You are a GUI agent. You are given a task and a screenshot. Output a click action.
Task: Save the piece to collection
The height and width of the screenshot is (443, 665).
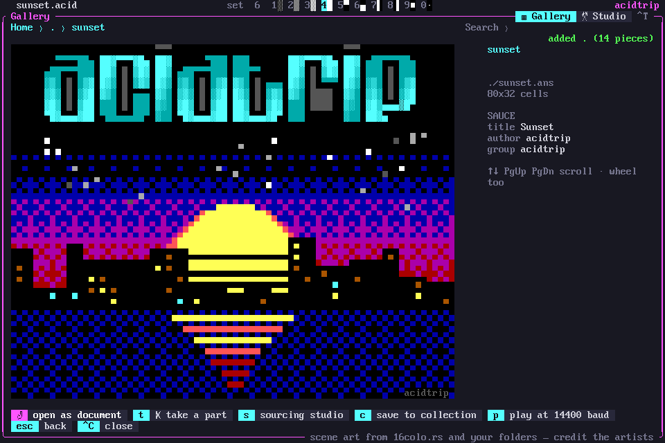click(x=418, y=415)
